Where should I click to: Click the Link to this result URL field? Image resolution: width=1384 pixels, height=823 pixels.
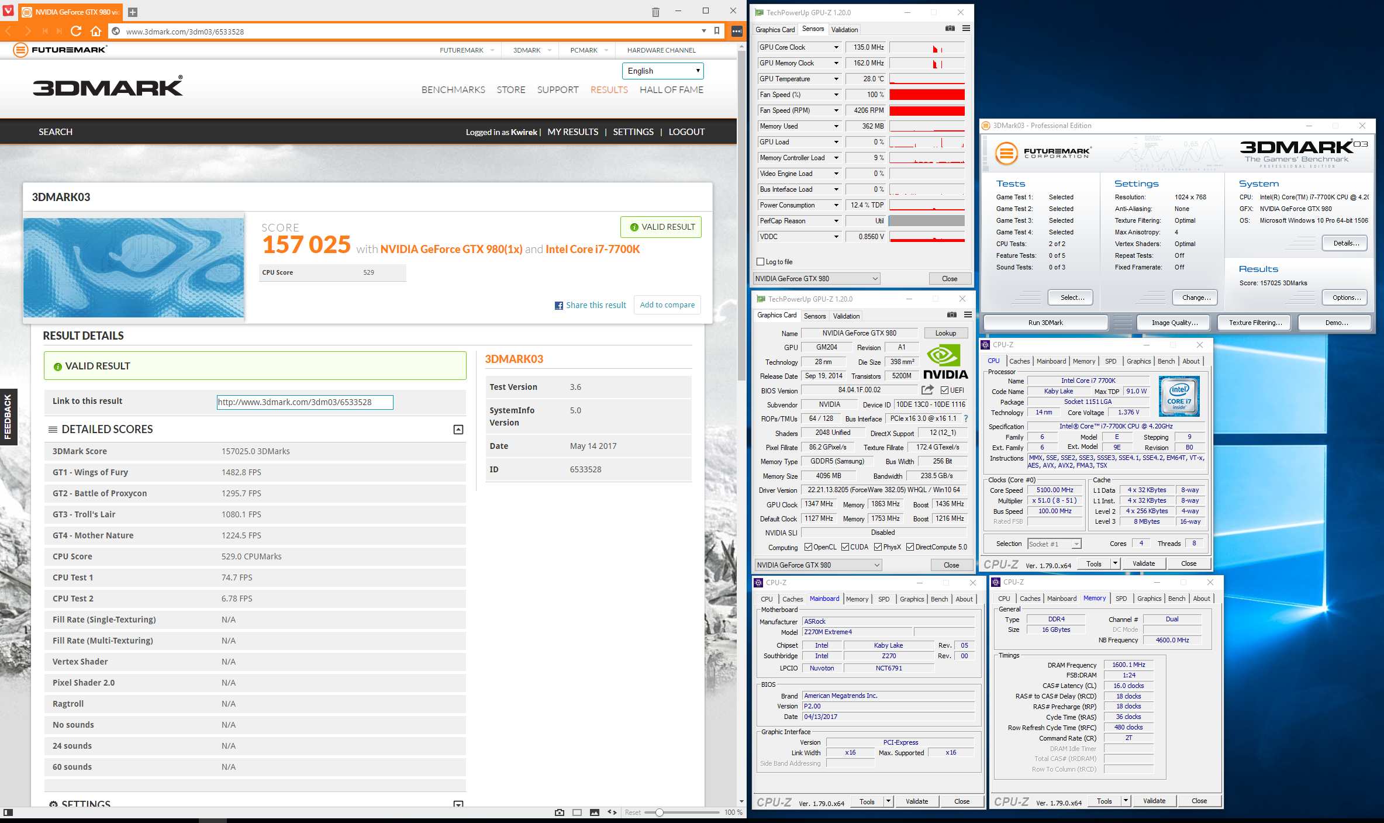coord(305,402)
